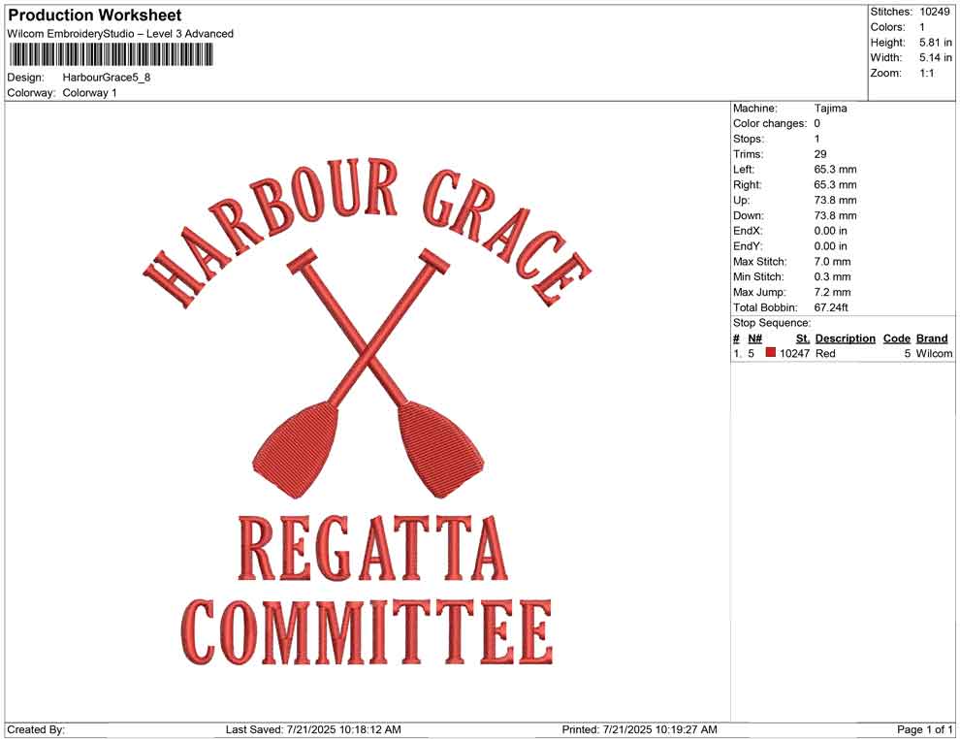
Task: Click the 'Brand' column header
Action: 932,338
